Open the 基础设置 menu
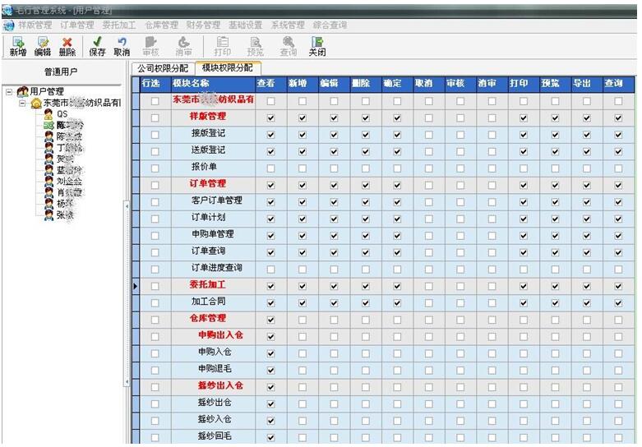The height and width of the screenshot is (447, 642). [245, 25]
